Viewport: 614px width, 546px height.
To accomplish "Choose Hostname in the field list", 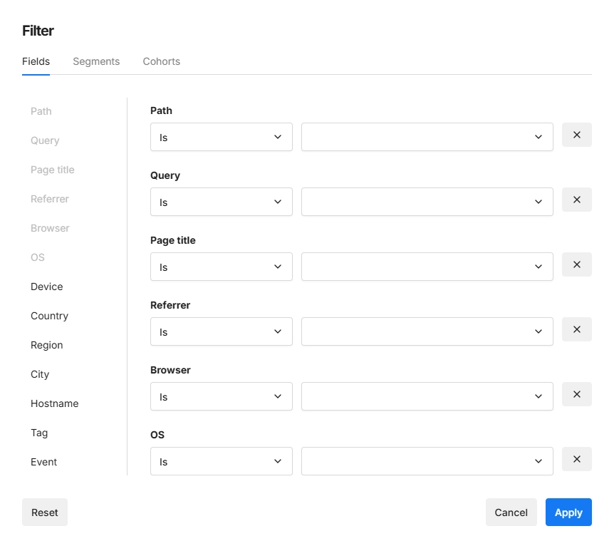I will (x=54, y=403).
